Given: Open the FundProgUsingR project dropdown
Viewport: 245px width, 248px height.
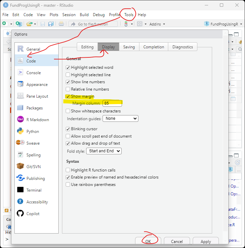Looking at the screenshot, I should (x=223, y=24).
